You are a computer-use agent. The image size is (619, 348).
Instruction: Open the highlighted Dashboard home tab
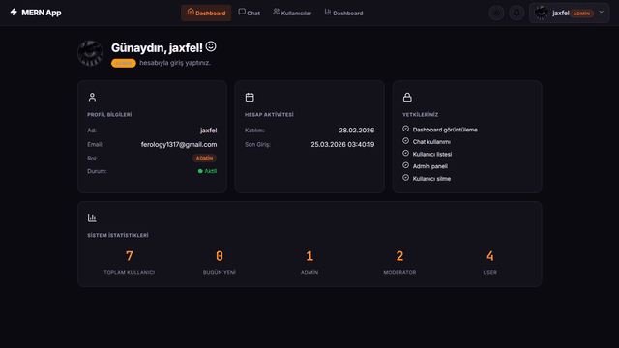point(206,13)
